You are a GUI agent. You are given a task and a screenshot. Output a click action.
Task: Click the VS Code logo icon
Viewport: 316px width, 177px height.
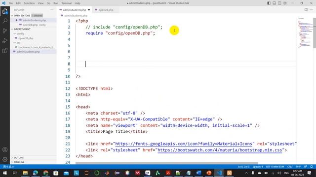[x=3, y=3]
